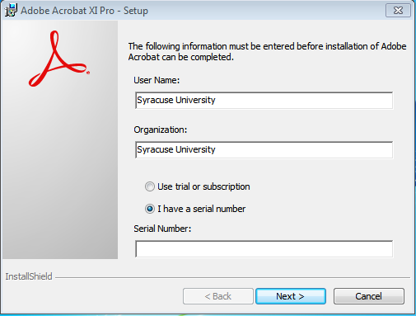
Task: Focus the Organization text field
Action: coord(264,150)
